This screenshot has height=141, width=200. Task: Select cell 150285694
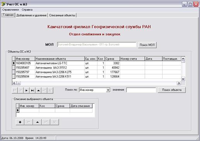click(25, 76)
